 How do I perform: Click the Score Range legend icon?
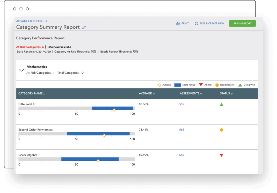177,85
